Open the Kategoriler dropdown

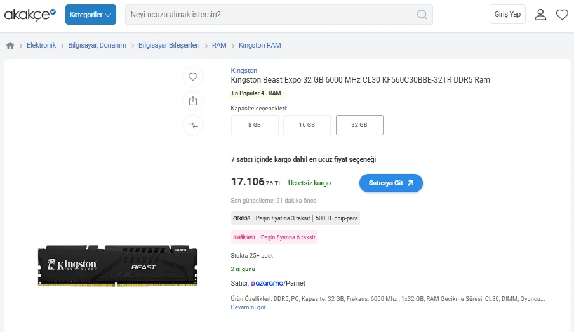tap(90, 15)
